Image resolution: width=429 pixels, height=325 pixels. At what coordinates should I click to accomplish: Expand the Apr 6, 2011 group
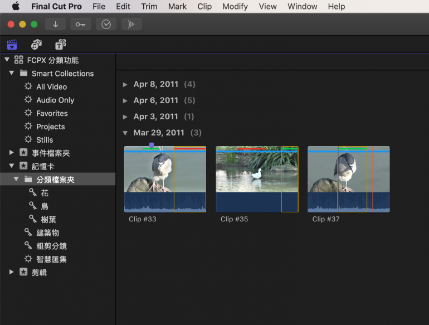click(x=125, y=101)
